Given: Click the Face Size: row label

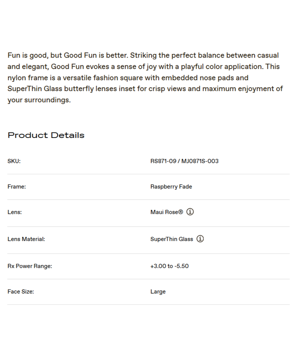Looking at the screenshot, I should 21,292.
